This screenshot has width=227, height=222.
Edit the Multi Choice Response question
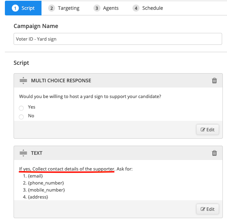point(207,130)
